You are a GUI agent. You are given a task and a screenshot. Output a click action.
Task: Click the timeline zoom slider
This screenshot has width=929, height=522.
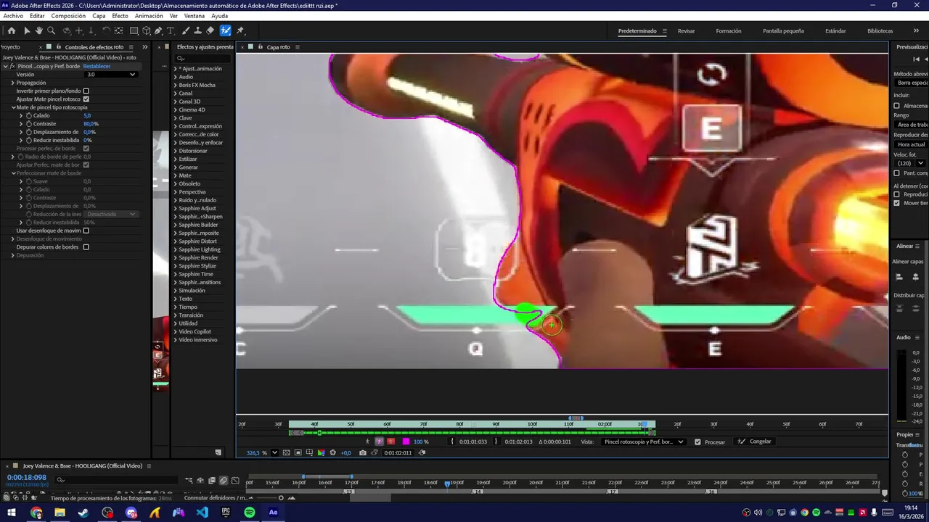click(x=281, y=497)
